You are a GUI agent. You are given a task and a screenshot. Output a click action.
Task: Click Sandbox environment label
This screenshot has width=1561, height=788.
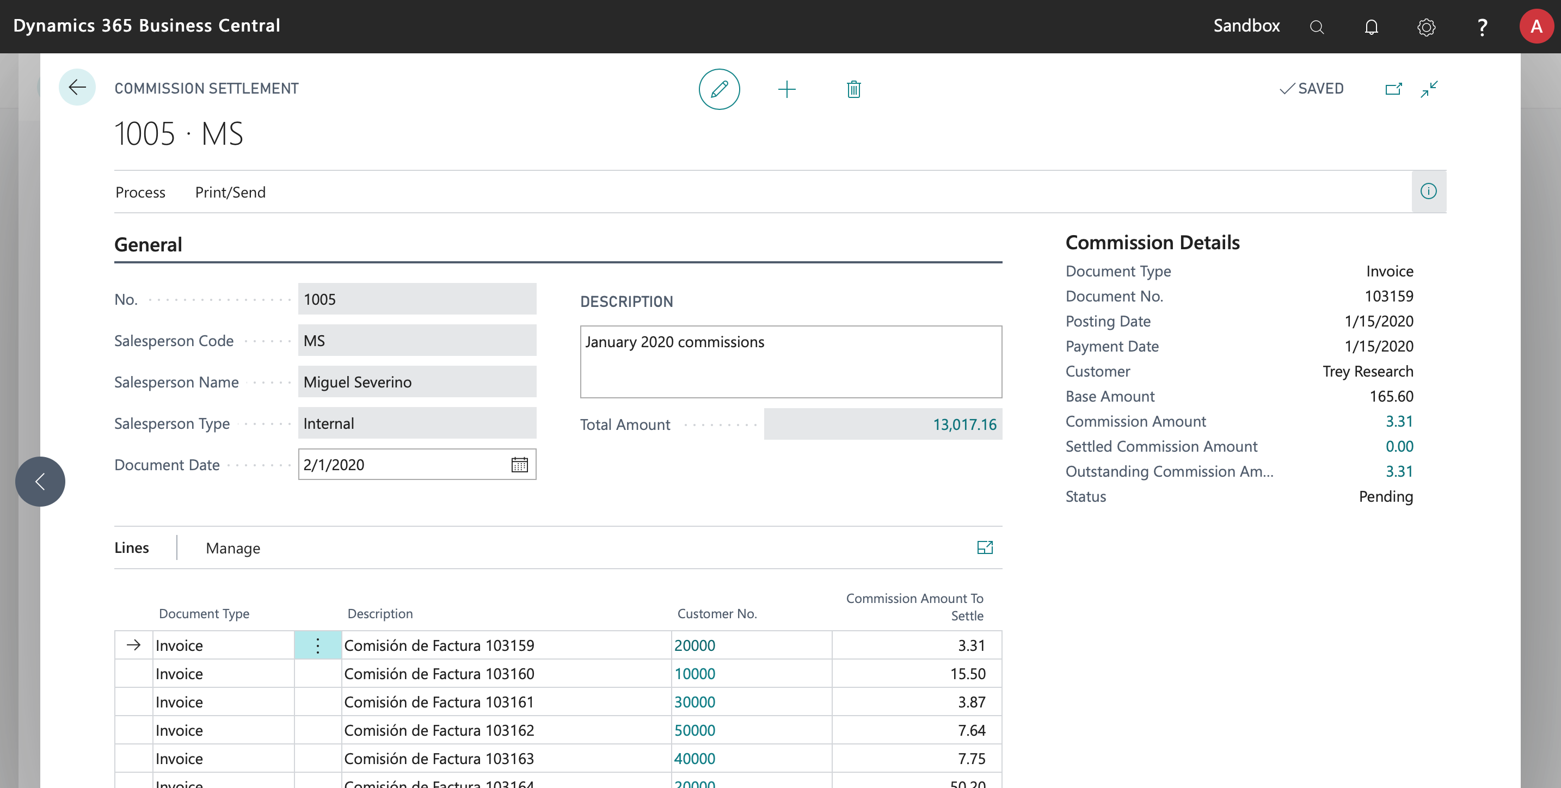[1246, 26]
